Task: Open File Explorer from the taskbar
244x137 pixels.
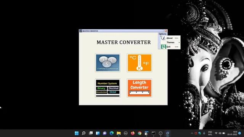Action: 119,133
